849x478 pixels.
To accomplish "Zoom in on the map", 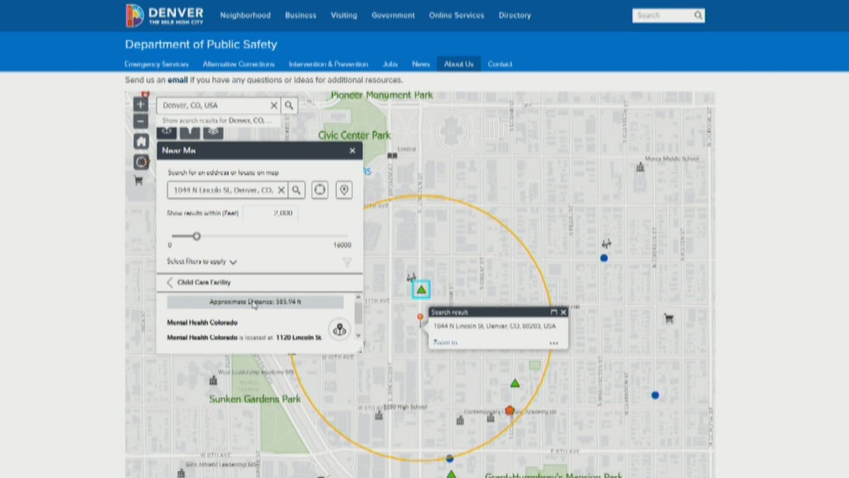I will 140,103.
